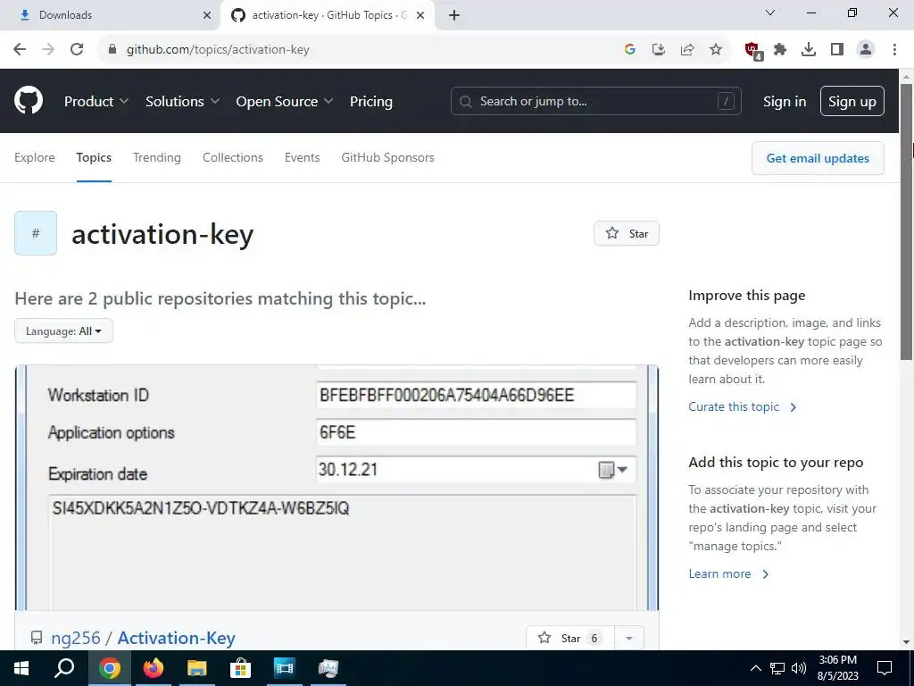
Task: Open the Pricing page
Action: 371,102
